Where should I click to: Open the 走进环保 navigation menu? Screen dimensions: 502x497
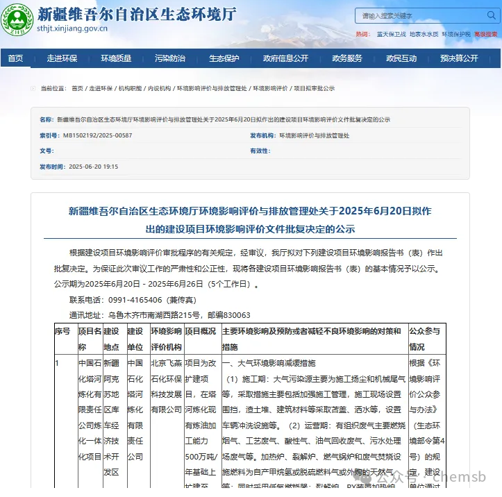pyautogui.click(x=62, y=58)
